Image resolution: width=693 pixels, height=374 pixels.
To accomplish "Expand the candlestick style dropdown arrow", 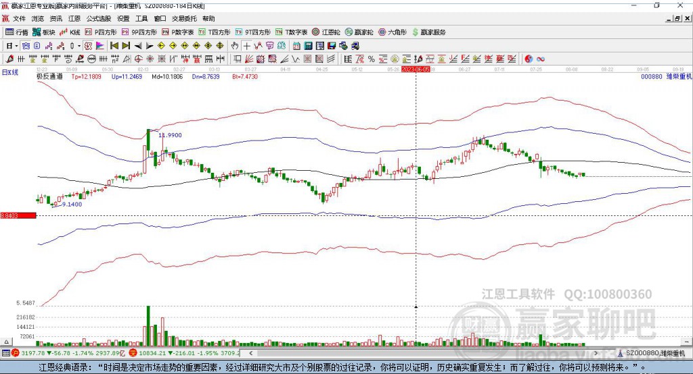I will pyautogui.click(x=79, y=46).
